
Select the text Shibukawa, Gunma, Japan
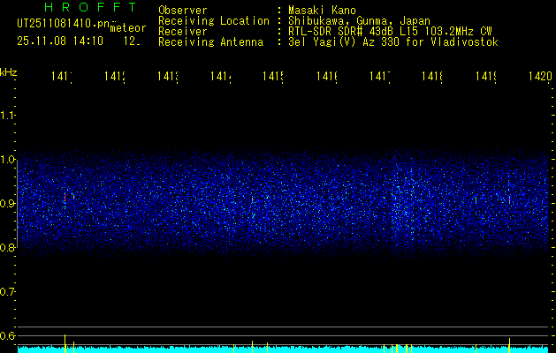[x=359, y=21]
